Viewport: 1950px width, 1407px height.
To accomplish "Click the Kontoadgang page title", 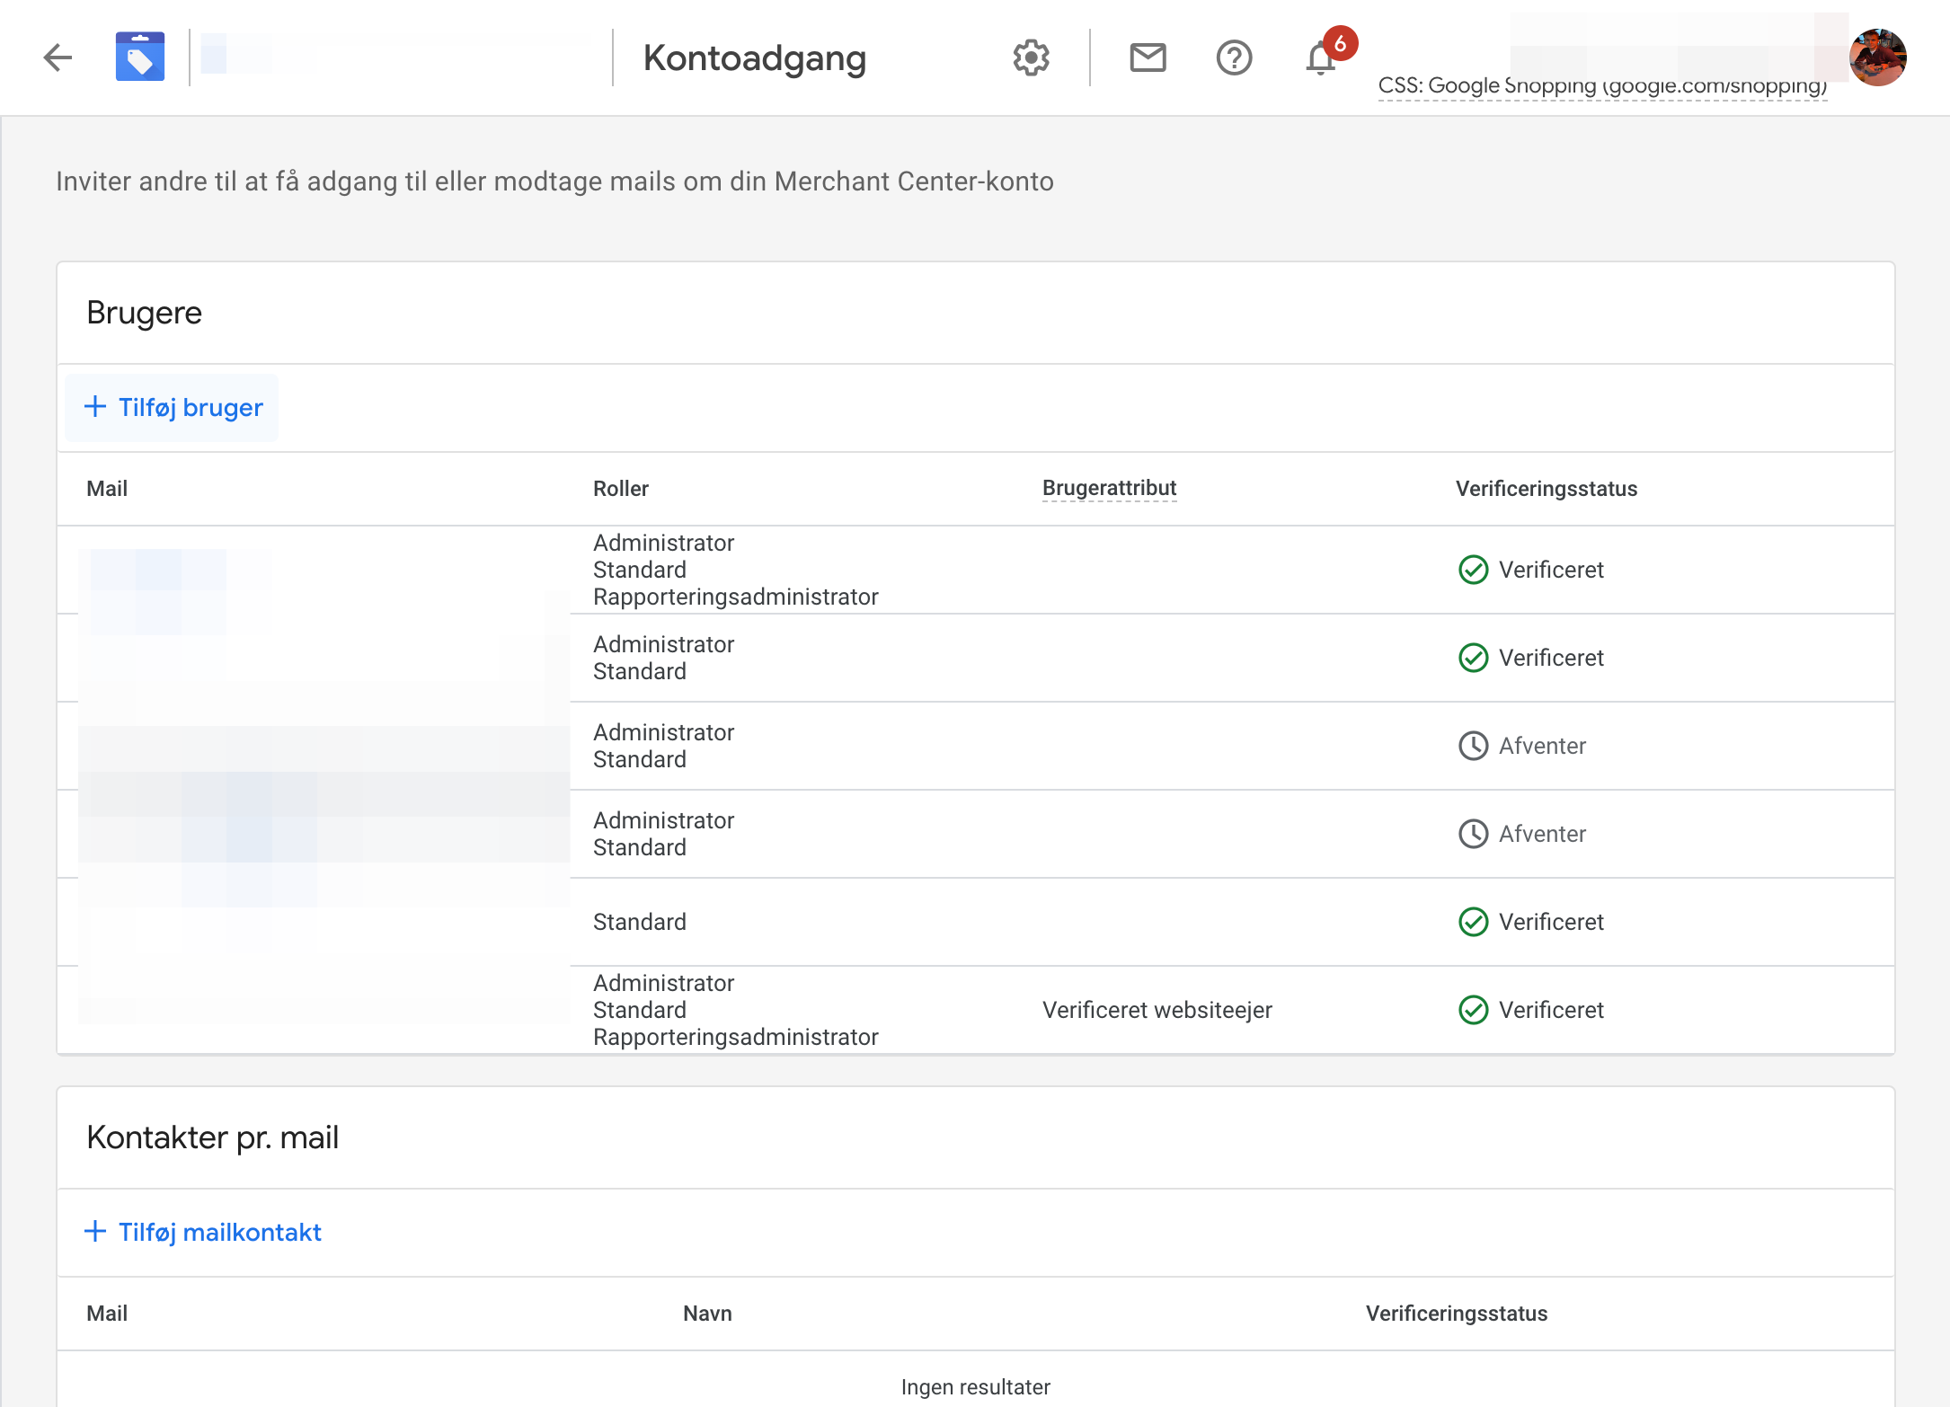I will (x=755, y=58).
